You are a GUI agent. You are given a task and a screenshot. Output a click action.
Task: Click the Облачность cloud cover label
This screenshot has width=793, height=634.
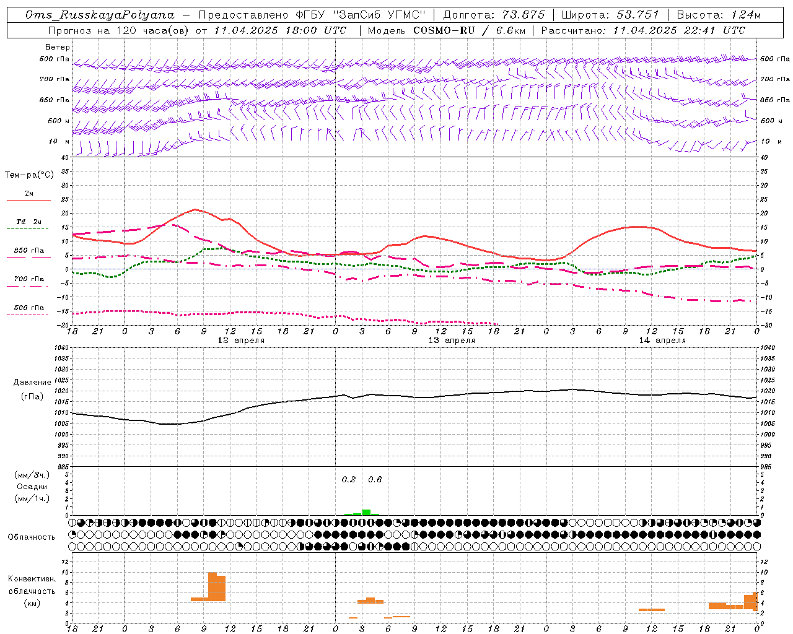tap(32, 537)
